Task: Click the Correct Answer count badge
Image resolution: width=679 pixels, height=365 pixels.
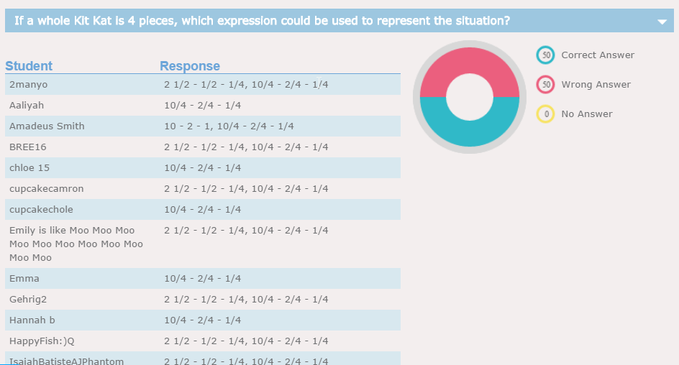Action: coord(546,55)
